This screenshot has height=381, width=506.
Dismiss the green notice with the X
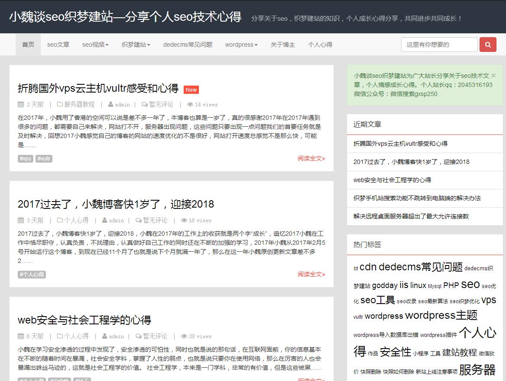(x=493, y=75)
